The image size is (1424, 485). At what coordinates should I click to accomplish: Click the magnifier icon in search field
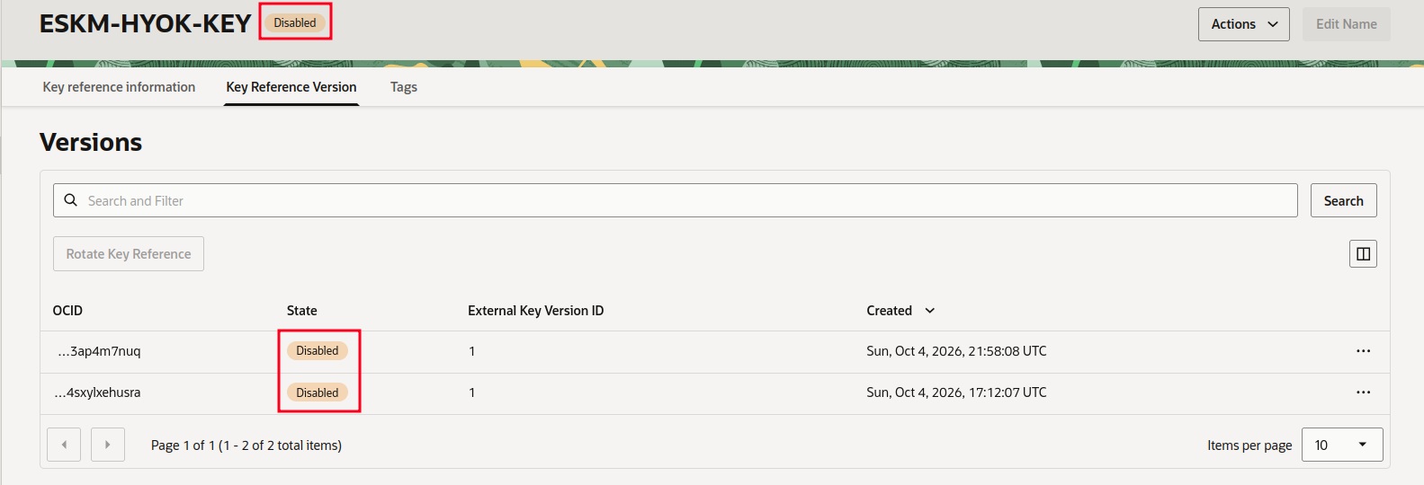[x=71, y=200]
